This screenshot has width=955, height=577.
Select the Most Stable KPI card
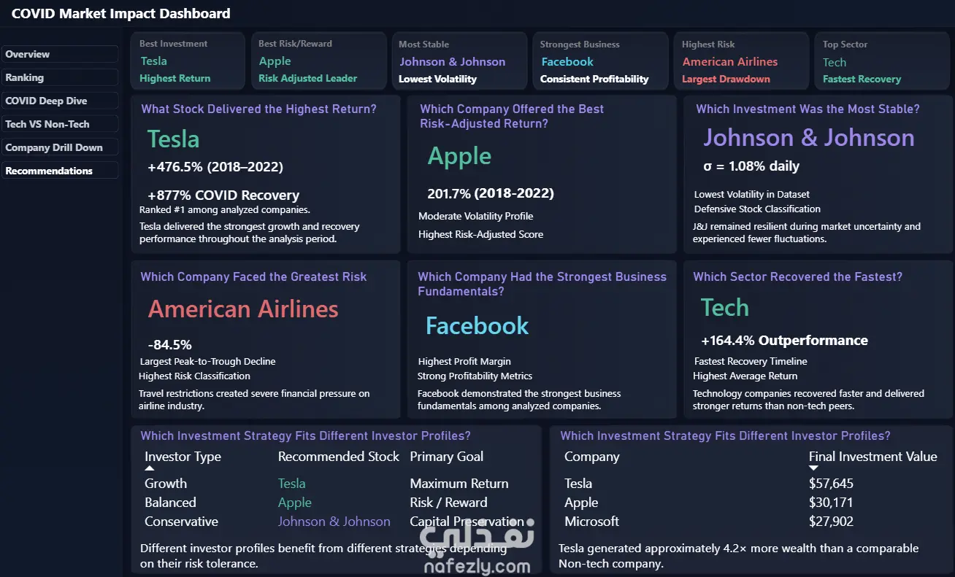458,61
